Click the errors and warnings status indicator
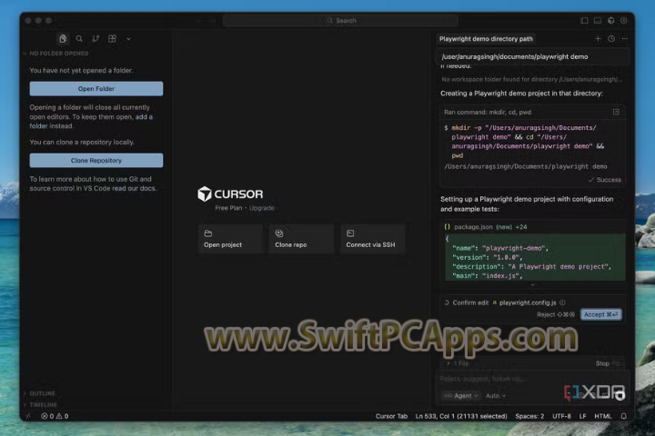 pyautogui.click(x=55, y=416)
